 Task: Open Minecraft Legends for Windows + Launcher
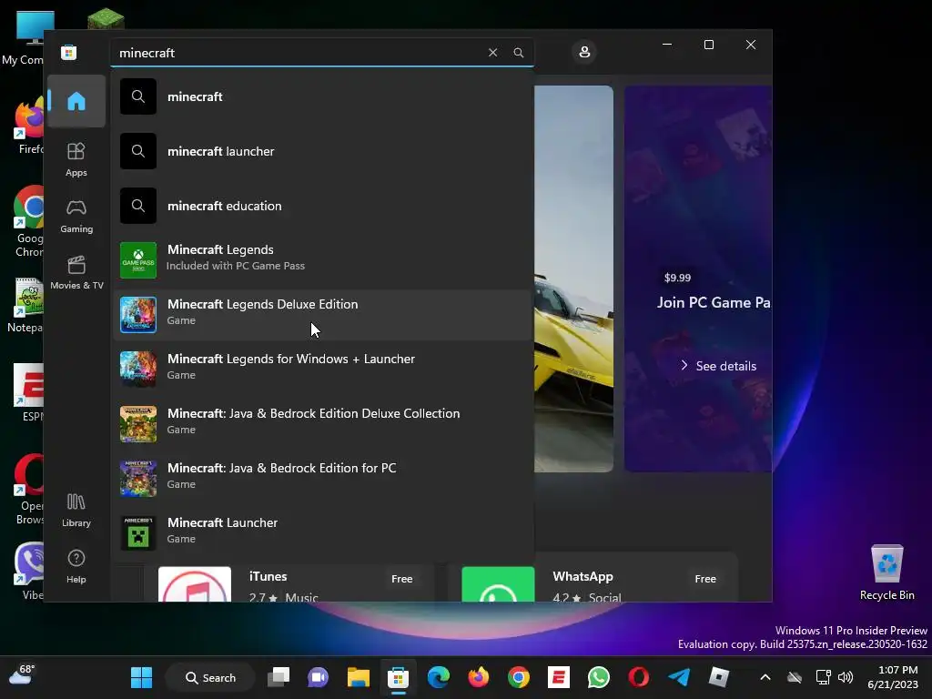click(321, 370)
